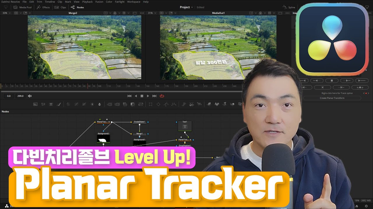Click frame 150 on the time ruler

148,86
